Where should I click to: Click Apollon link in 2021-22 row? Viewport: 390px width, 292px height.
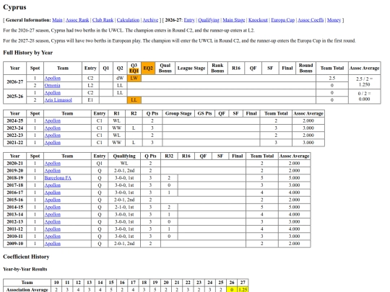click(x=53, y=143)
